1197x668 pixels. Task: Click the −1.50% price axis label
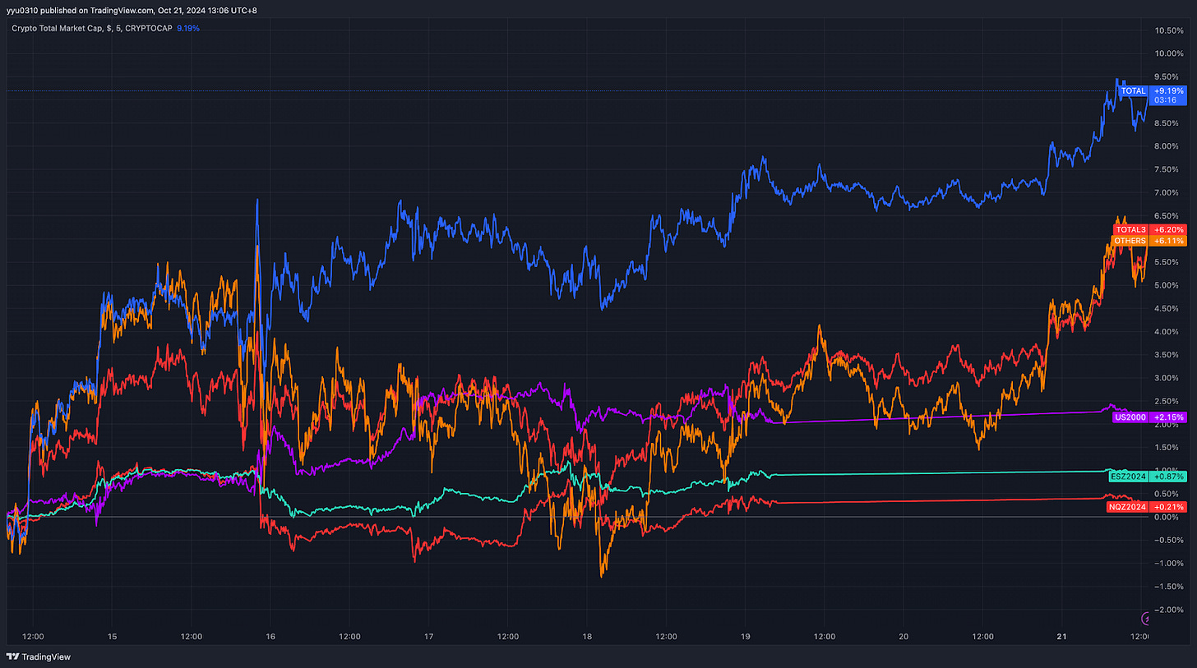click(x=1168, y=586)
